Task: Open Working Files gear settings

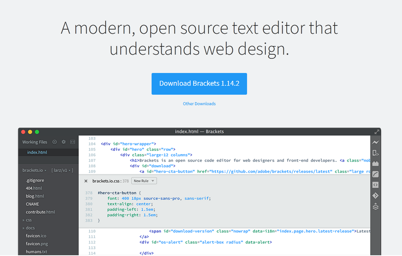Action: 64,142
